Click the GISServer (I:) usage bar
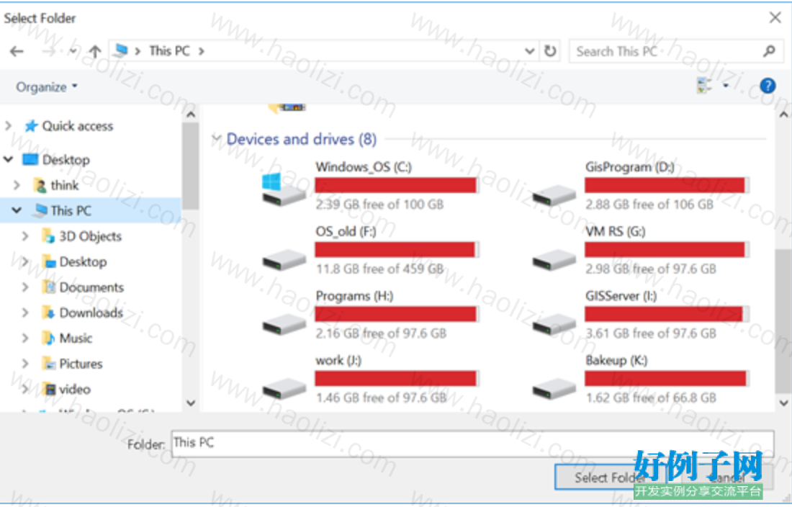Image resolution: width=792 pixels, height=507 pixels. [x=666, y=314]
